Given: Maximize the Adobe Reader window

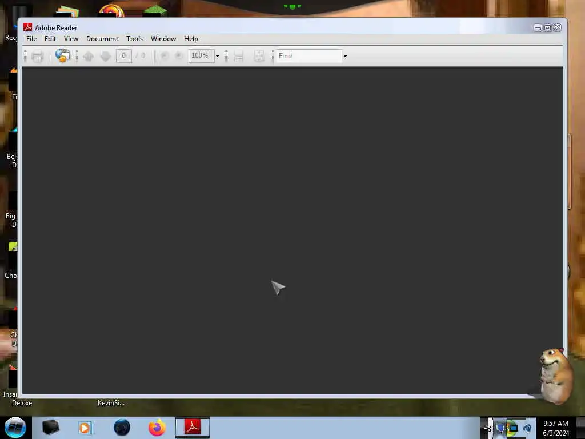Looking at the screenshot, I should [x=547, y=27].
